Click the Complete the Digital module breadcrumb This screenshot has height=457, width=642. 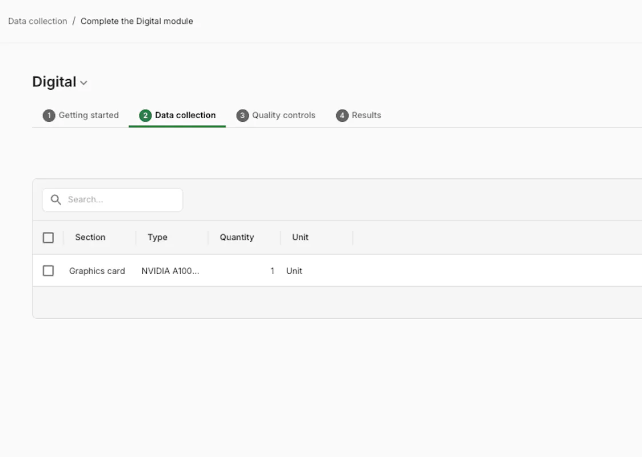(x=137, y=21)
